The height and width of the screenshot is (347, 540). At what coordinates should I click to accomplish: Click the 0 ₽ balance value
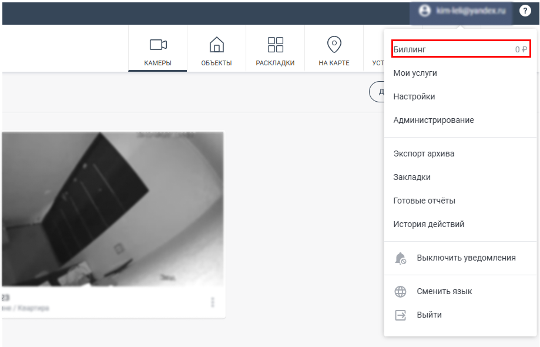521,49
